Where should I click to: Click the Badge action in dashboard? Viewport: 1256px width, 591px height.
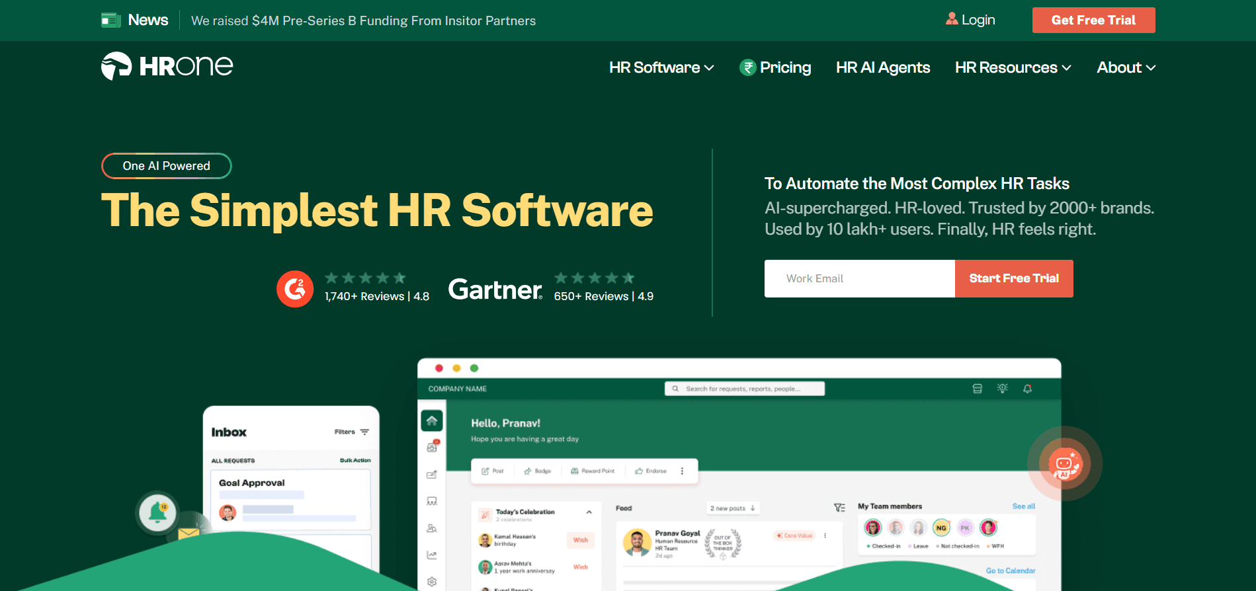pyautogui.click(x=537, y=471)
